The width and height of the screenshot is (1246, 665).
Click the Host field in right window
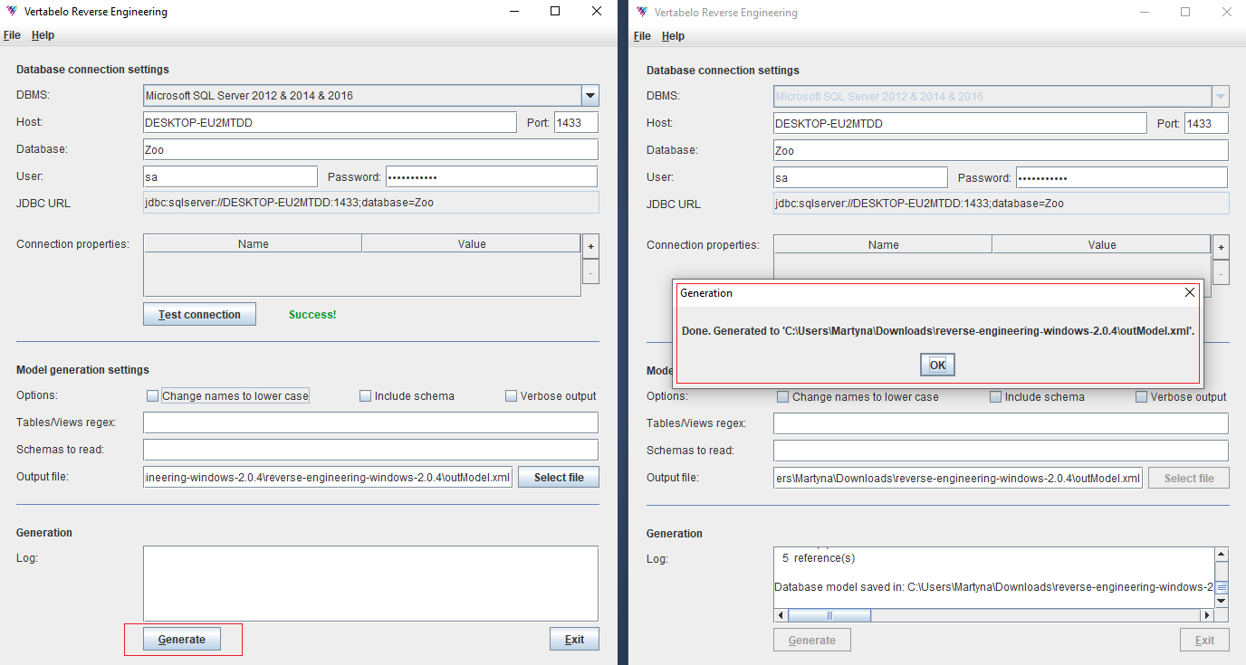[x=960, y=123]
